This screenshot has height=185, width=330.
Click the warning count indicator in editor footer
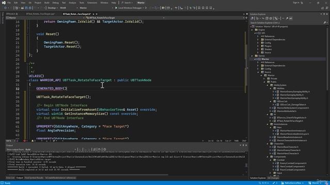(x=33, y=141)
